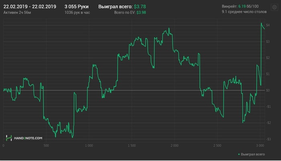Click the $2 y-axis label
The height and width of the screenshot is (161, 281).
pyautogui.click(x=268, y=58)
